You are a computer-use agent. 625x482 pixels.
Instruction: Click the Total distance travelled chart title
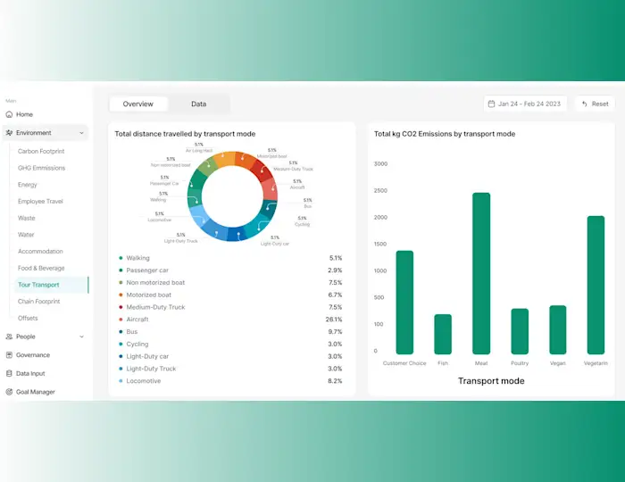click(x=185, y=134)
